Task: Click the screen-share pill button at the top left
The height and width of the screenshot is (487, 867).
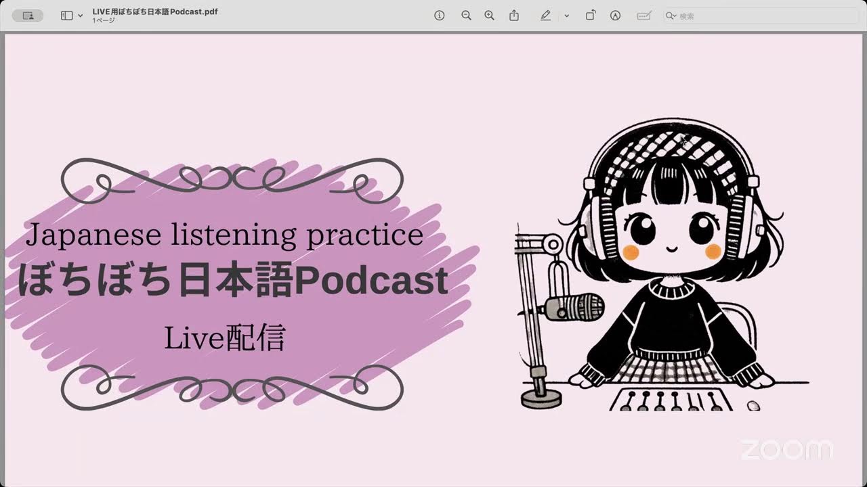Action: pyautogui.click(x=28, y=16)
